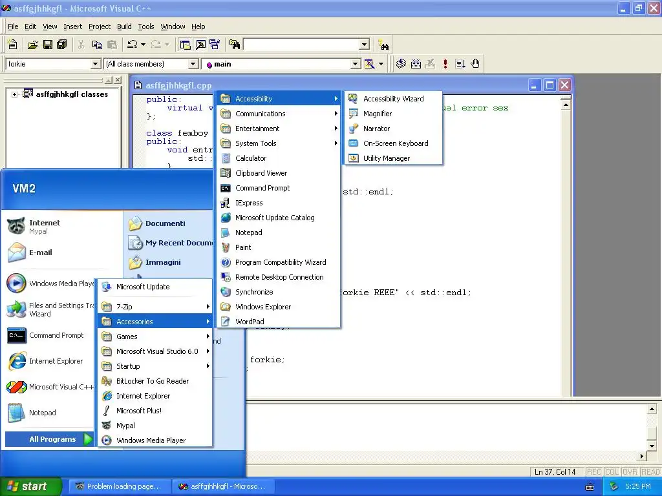This screenshot has height=496, width=662.
Task: Click the Build toolbar icon
Action: coord(416,64)
